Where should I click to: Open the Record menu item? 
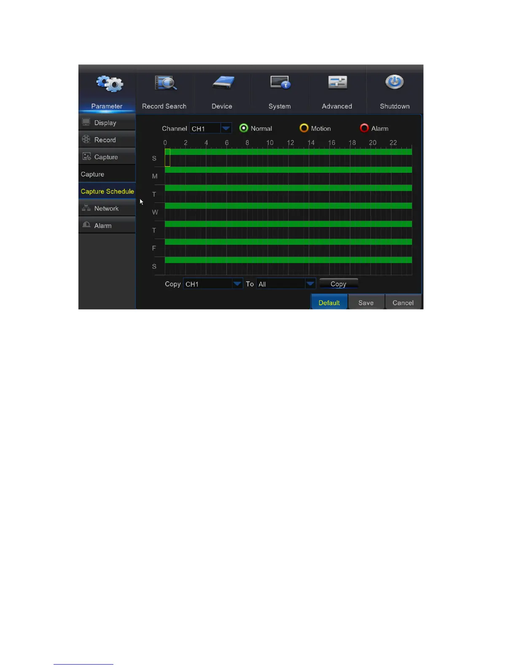pyautogui.click(x=107, y=140)
